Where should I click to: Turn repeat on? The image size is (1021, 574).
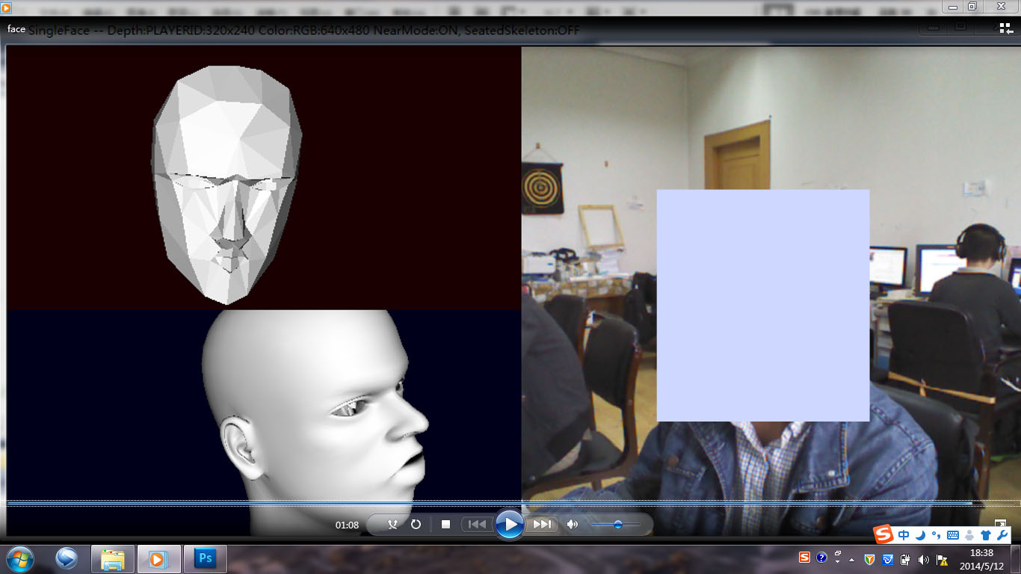tap(416, 525)
